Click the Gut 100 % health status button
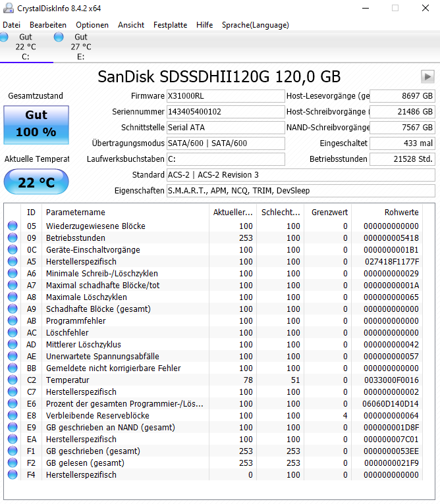This screenshot has height=504, width=440. coord(36,125)
